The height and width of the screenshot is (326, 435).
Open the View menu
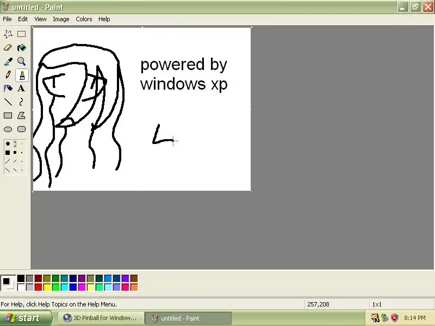[x=40, y=19]
